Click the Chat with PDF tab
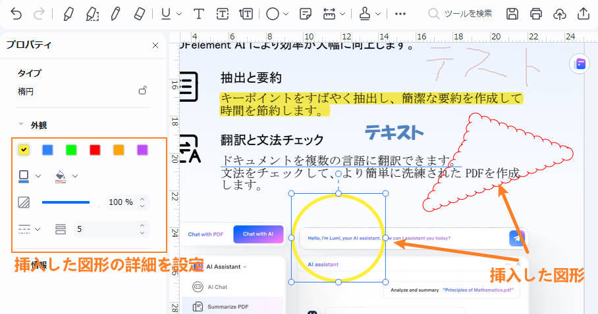 tap(205, 234)
